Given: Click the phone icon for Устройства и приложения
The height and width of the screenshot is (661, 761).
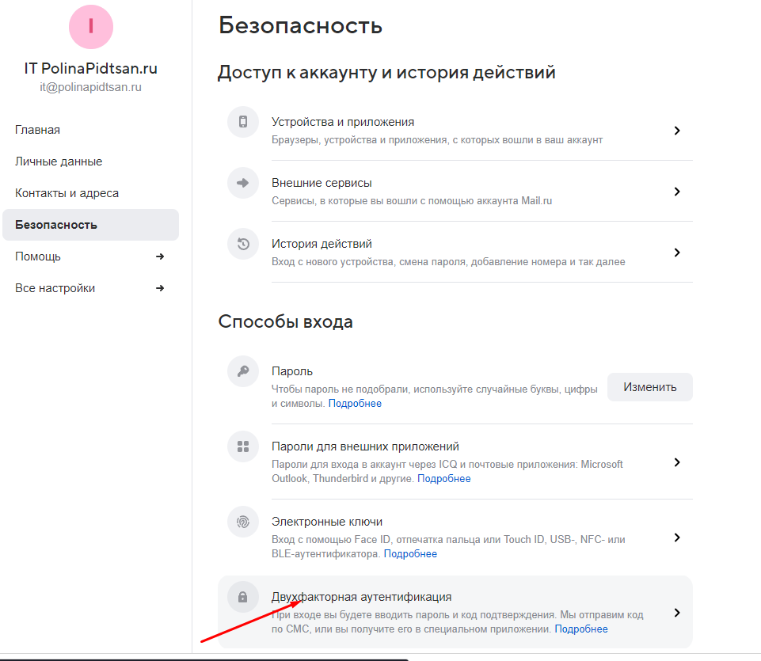Looking at the screenshot, I should click(243, 122).
